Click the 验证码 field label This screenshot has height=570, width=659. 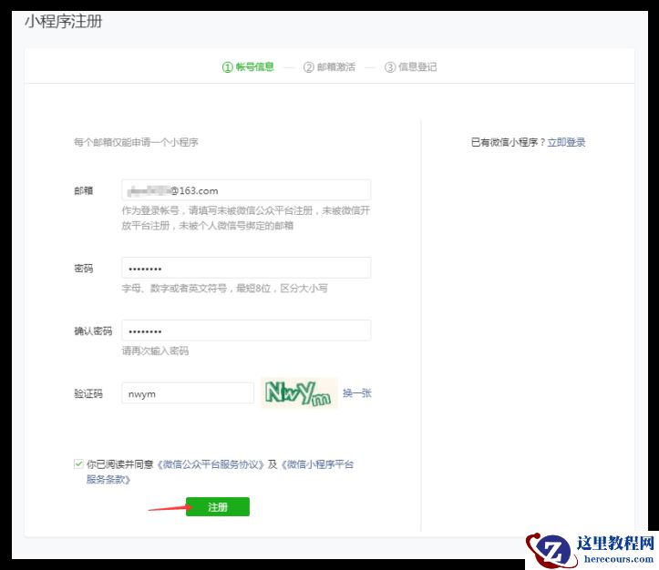88,394
